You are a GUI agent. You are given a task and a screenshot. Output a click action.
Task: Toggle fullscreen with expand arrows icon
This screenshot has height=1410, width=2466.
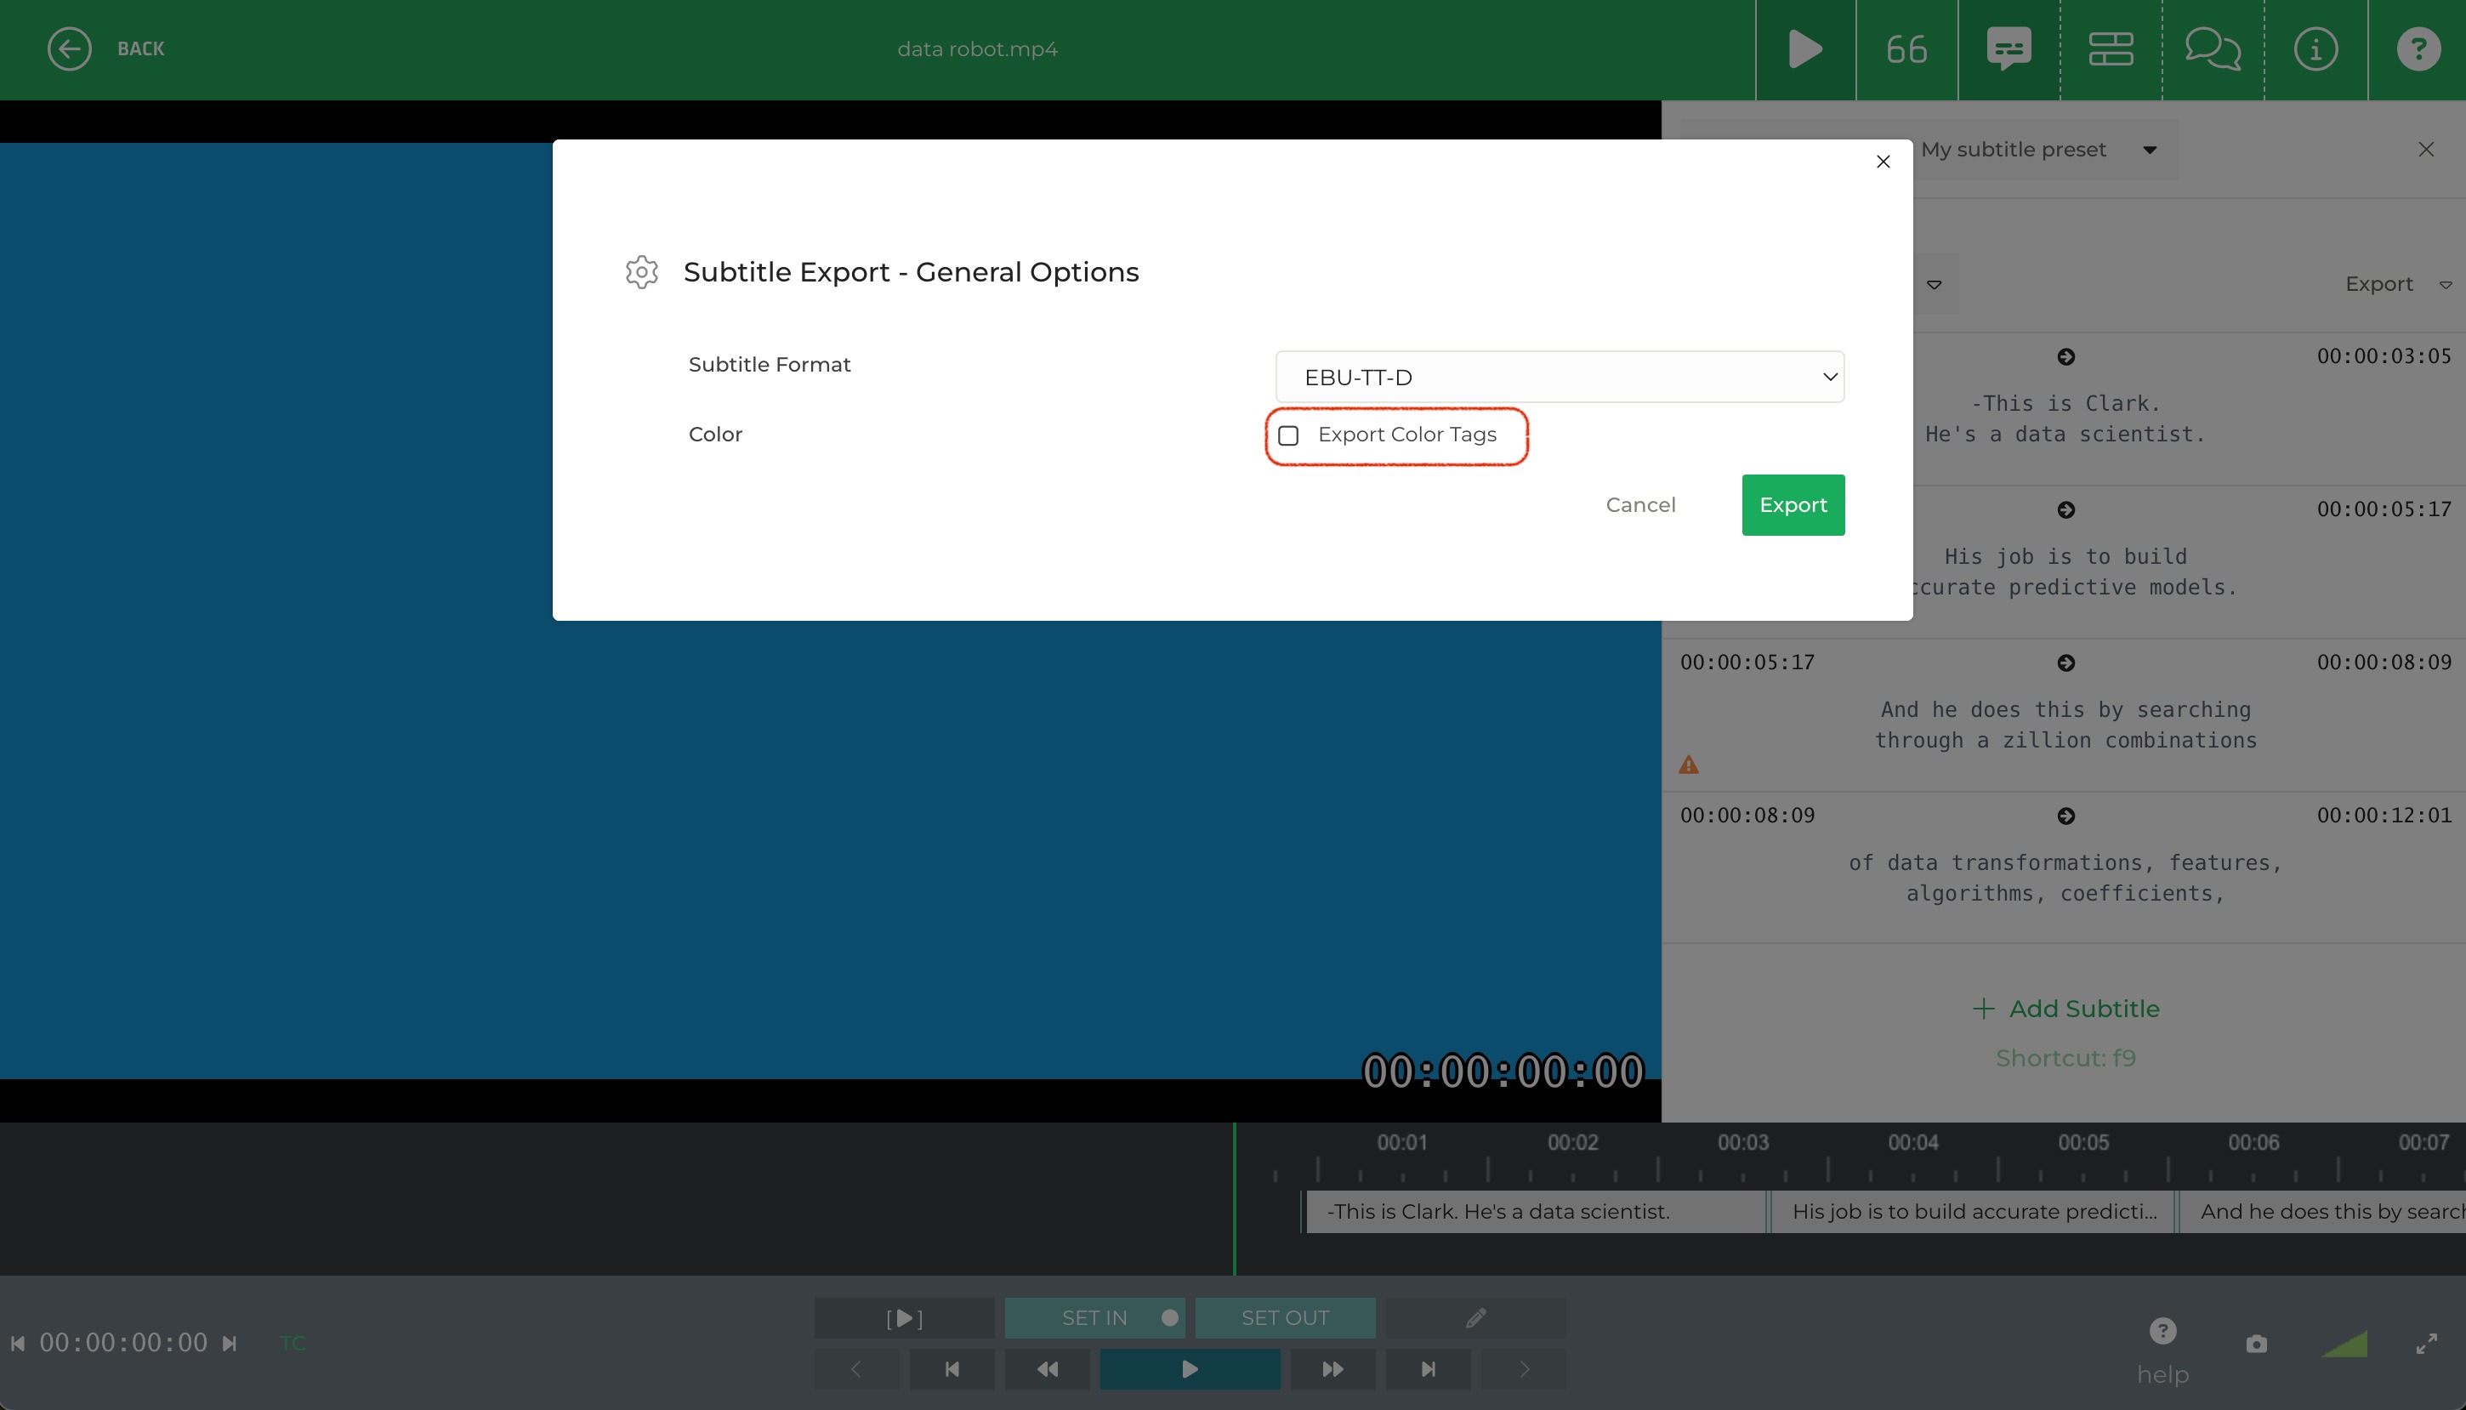click(x=2426, y=1343)
